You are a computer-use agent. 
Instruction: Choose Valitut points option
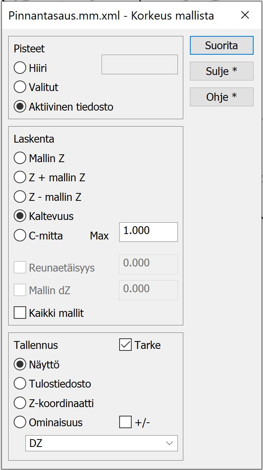point(20,87)
